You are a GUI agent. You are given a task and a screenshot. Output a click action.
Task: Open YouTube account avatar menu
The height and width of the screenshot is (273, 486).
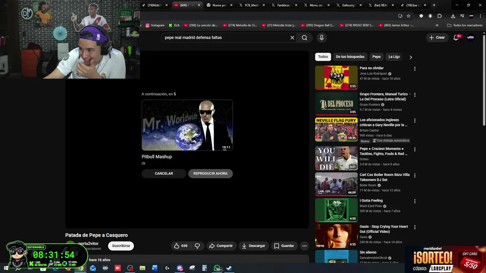coord(470,38)
